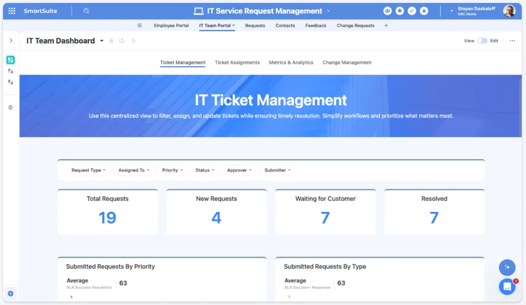Click the Waiting for Customer value 7
Viewport: 526px width, 305px height.
coord(325,217)
